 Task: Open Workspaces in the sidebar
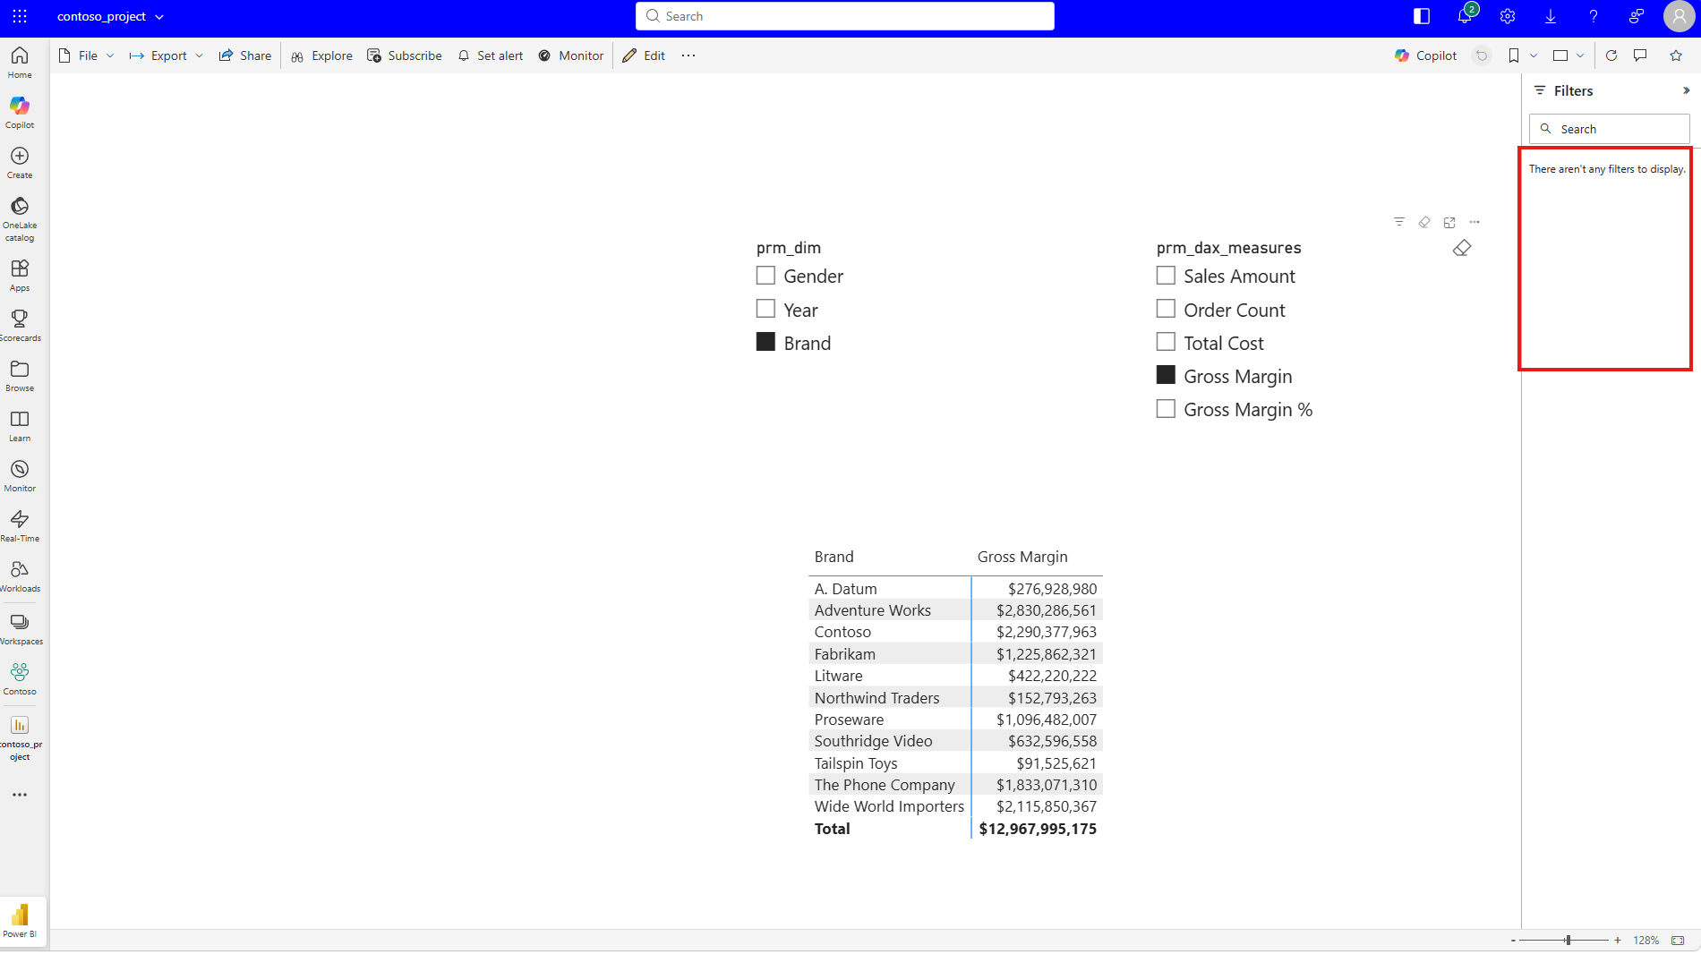(x=20, y=628)
